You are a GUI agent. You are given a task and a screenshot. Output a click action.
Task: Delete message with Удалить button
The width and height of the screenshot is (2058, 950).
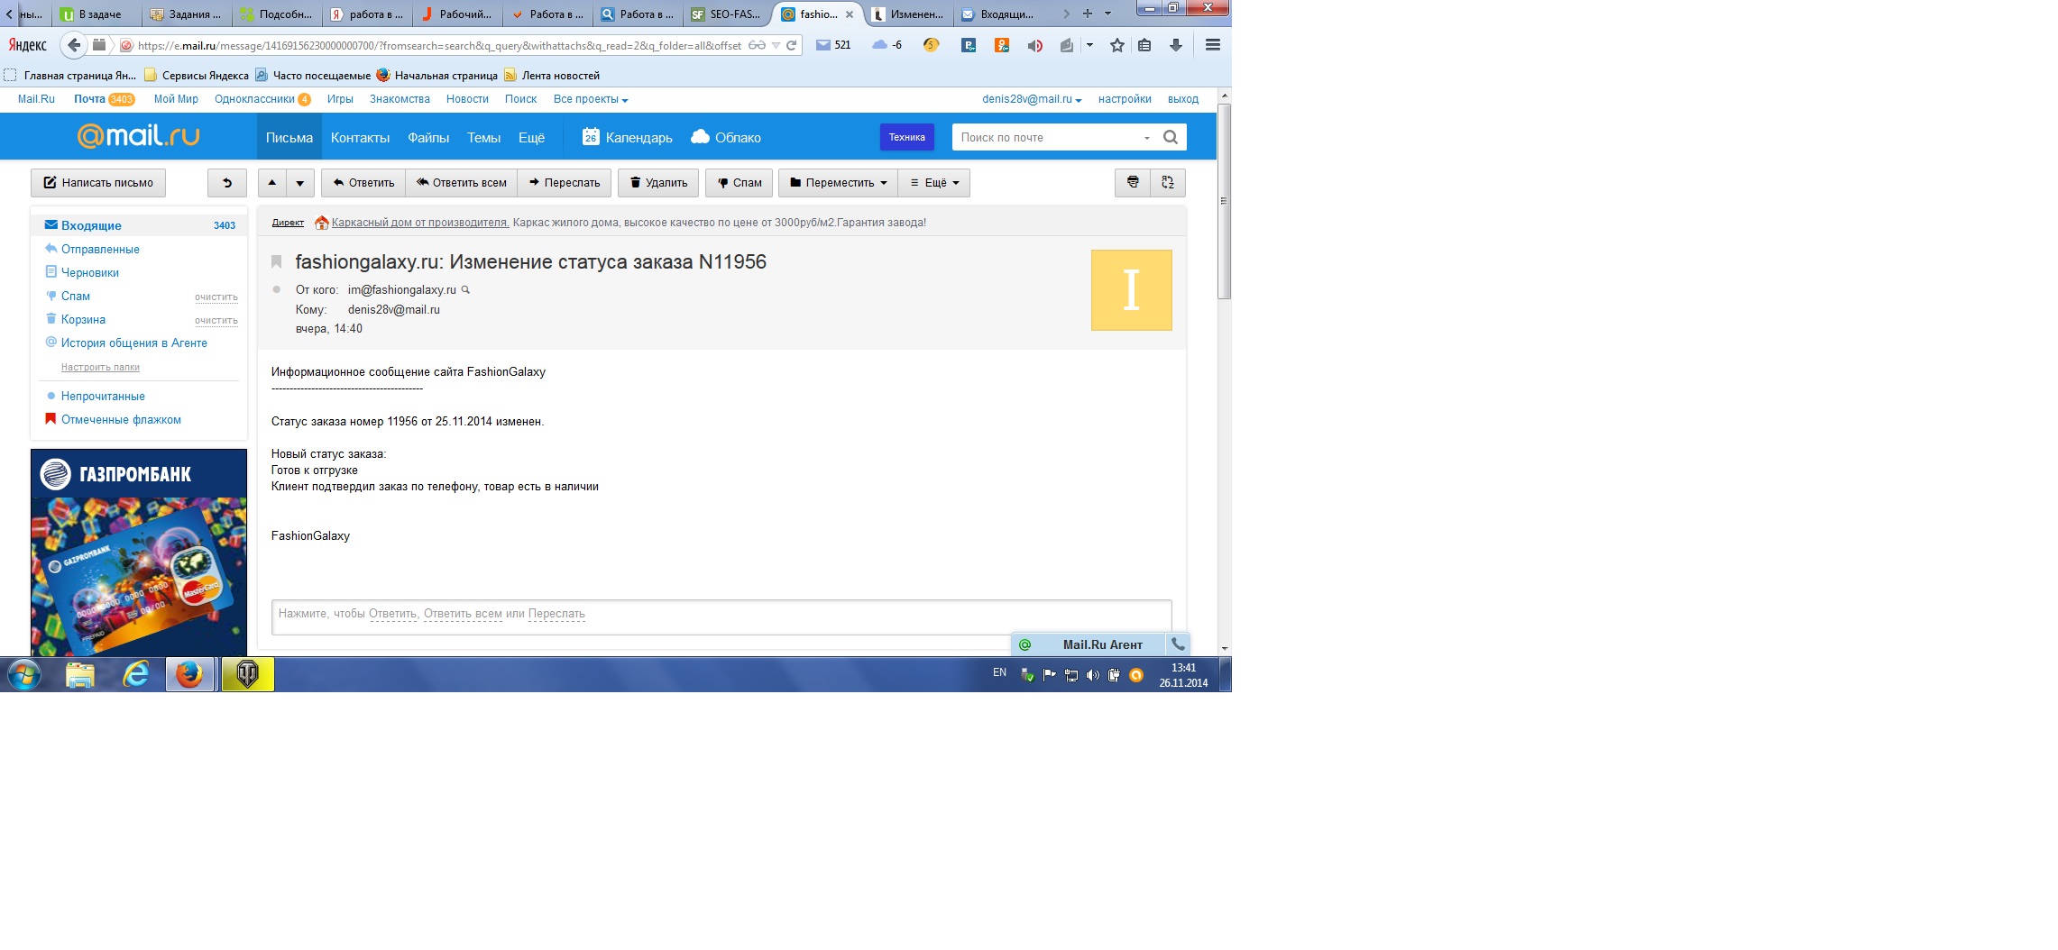point(658,183)
